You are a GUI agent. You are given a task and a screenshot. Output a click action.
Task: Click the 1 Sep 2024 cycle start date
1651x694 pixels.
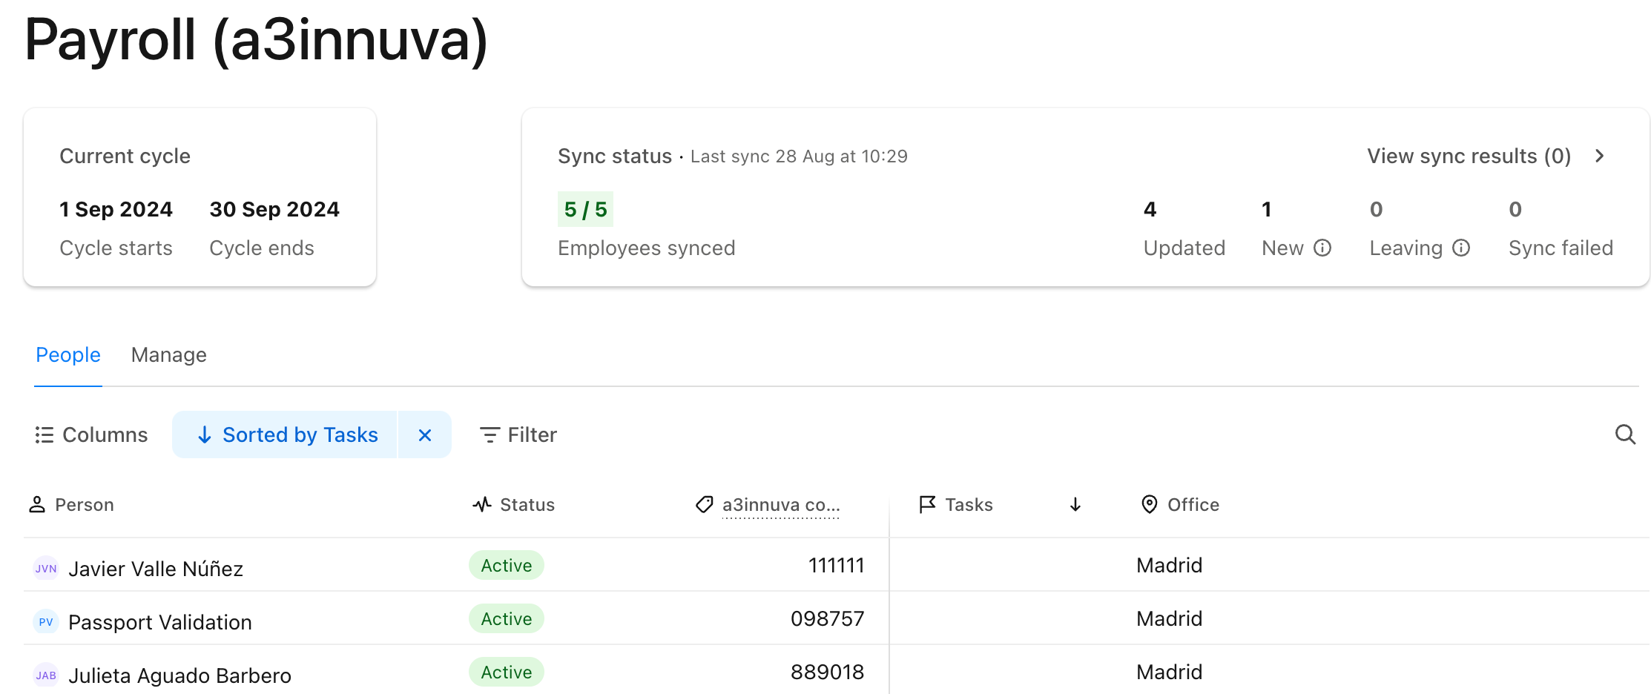click(x=116, y=210)
